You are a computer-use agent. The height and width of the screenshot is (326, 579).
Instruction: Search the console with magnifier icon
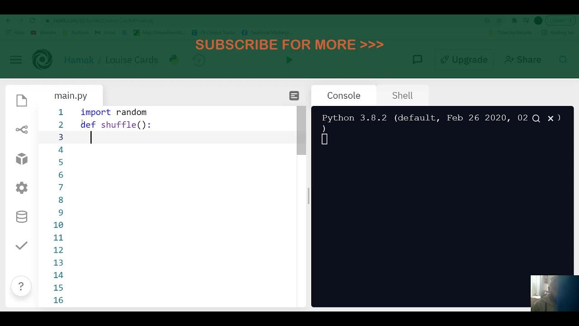[x=536, y=118]
